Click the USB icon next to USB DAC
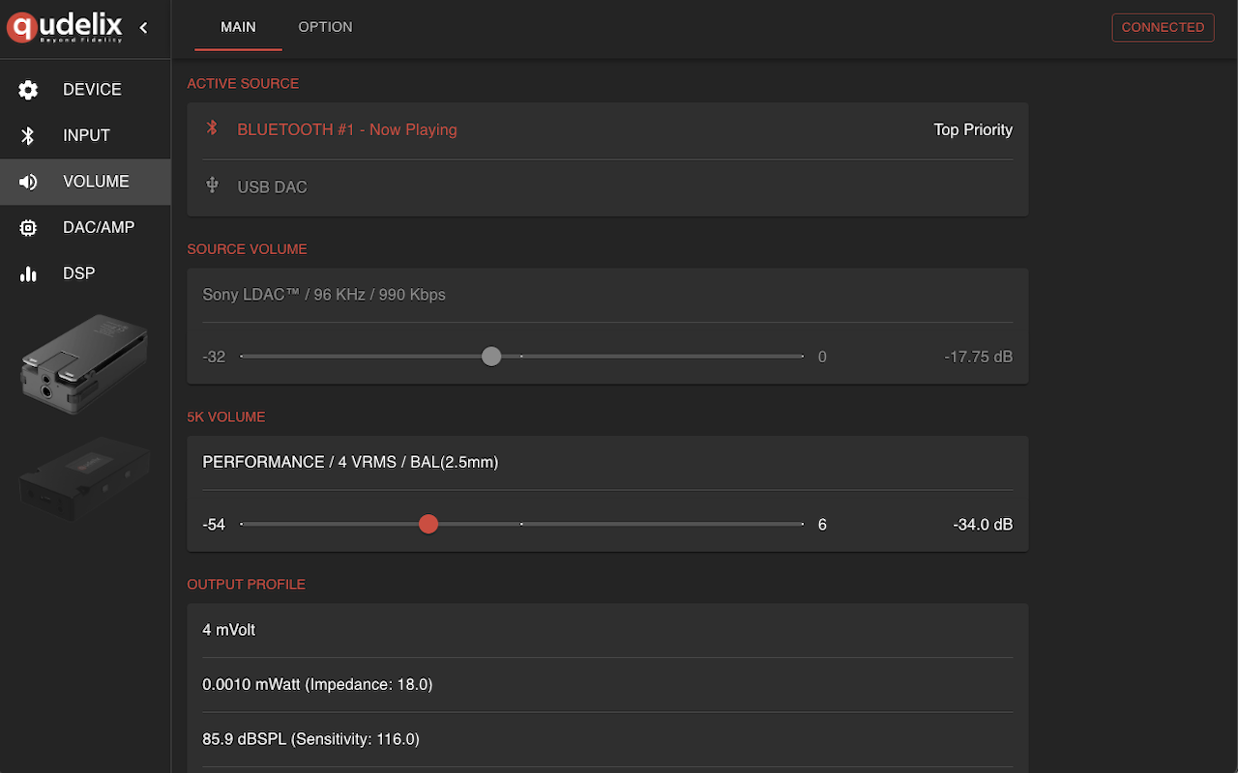This screenshot has width=1238, height=773. click(213, 186)
